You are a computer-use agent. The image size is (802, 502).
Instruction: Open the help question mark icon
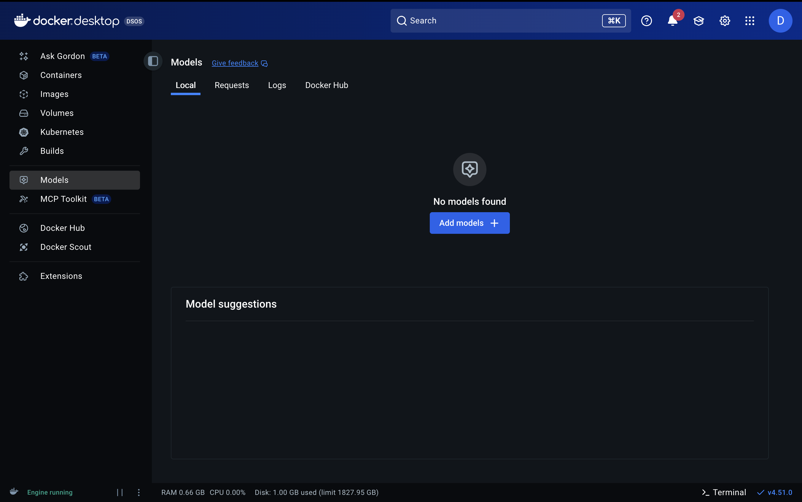(646, 21)
